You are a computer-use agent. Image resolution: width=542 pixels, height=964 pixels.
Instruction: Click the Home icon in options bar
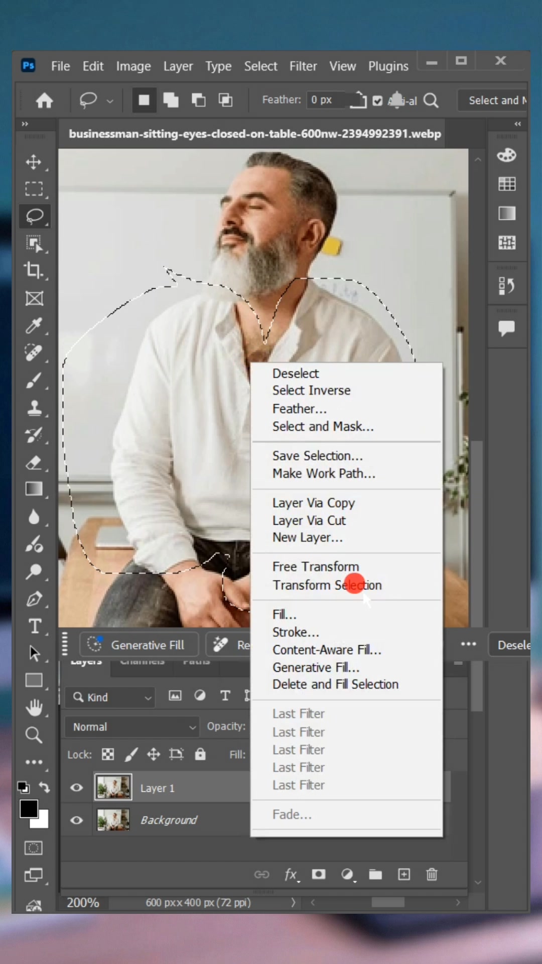44,100
